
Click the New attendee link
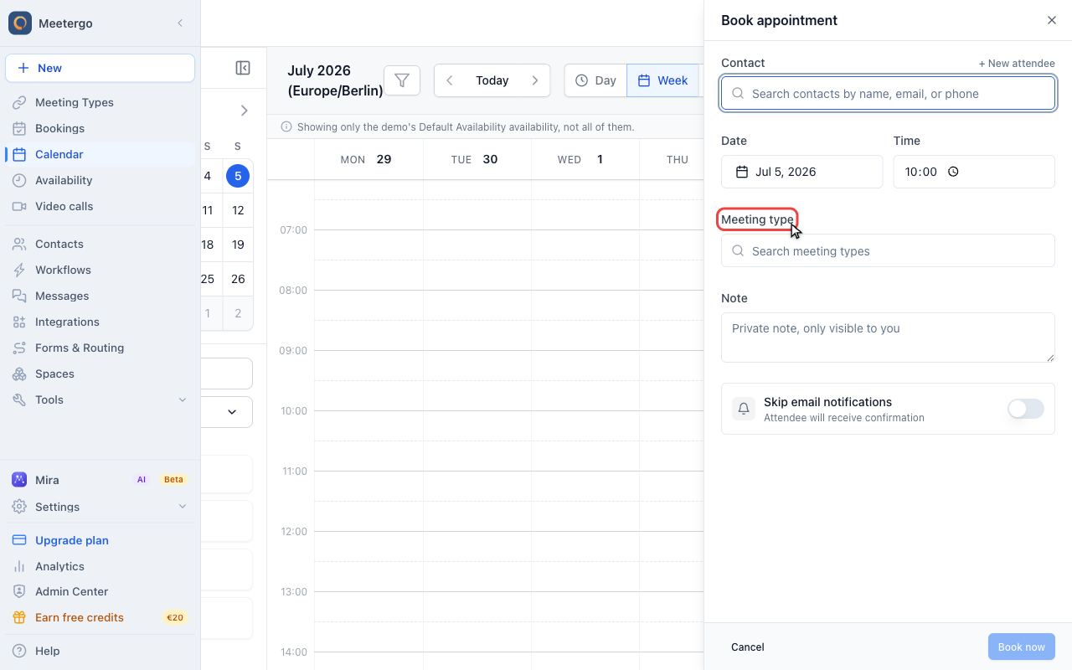(1017, 64)
